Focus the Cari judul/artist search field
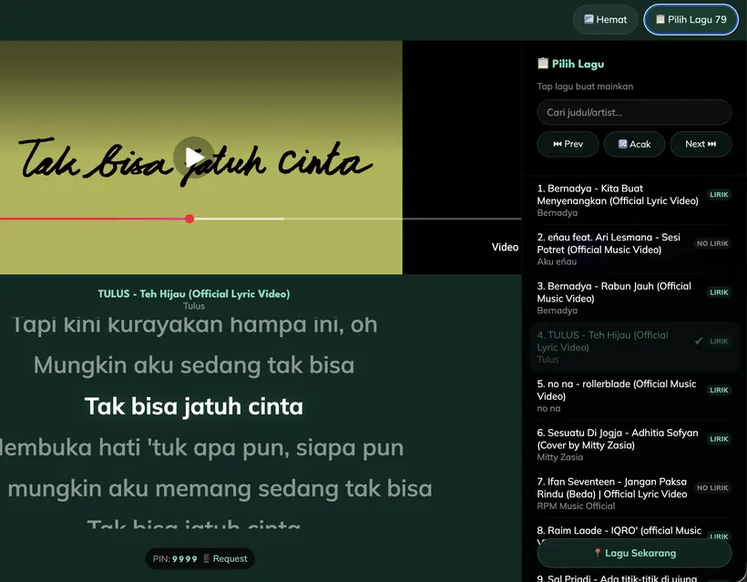The width and height of the screenshot is (747, 582). (x=634, y=112)
